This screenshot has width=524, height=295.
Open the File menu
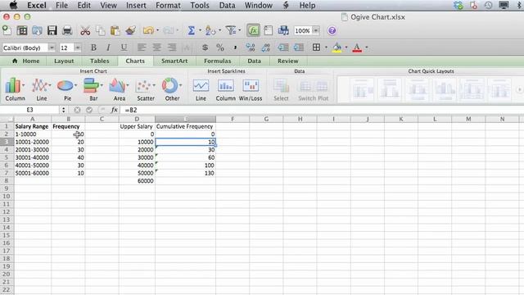[61, 6]
